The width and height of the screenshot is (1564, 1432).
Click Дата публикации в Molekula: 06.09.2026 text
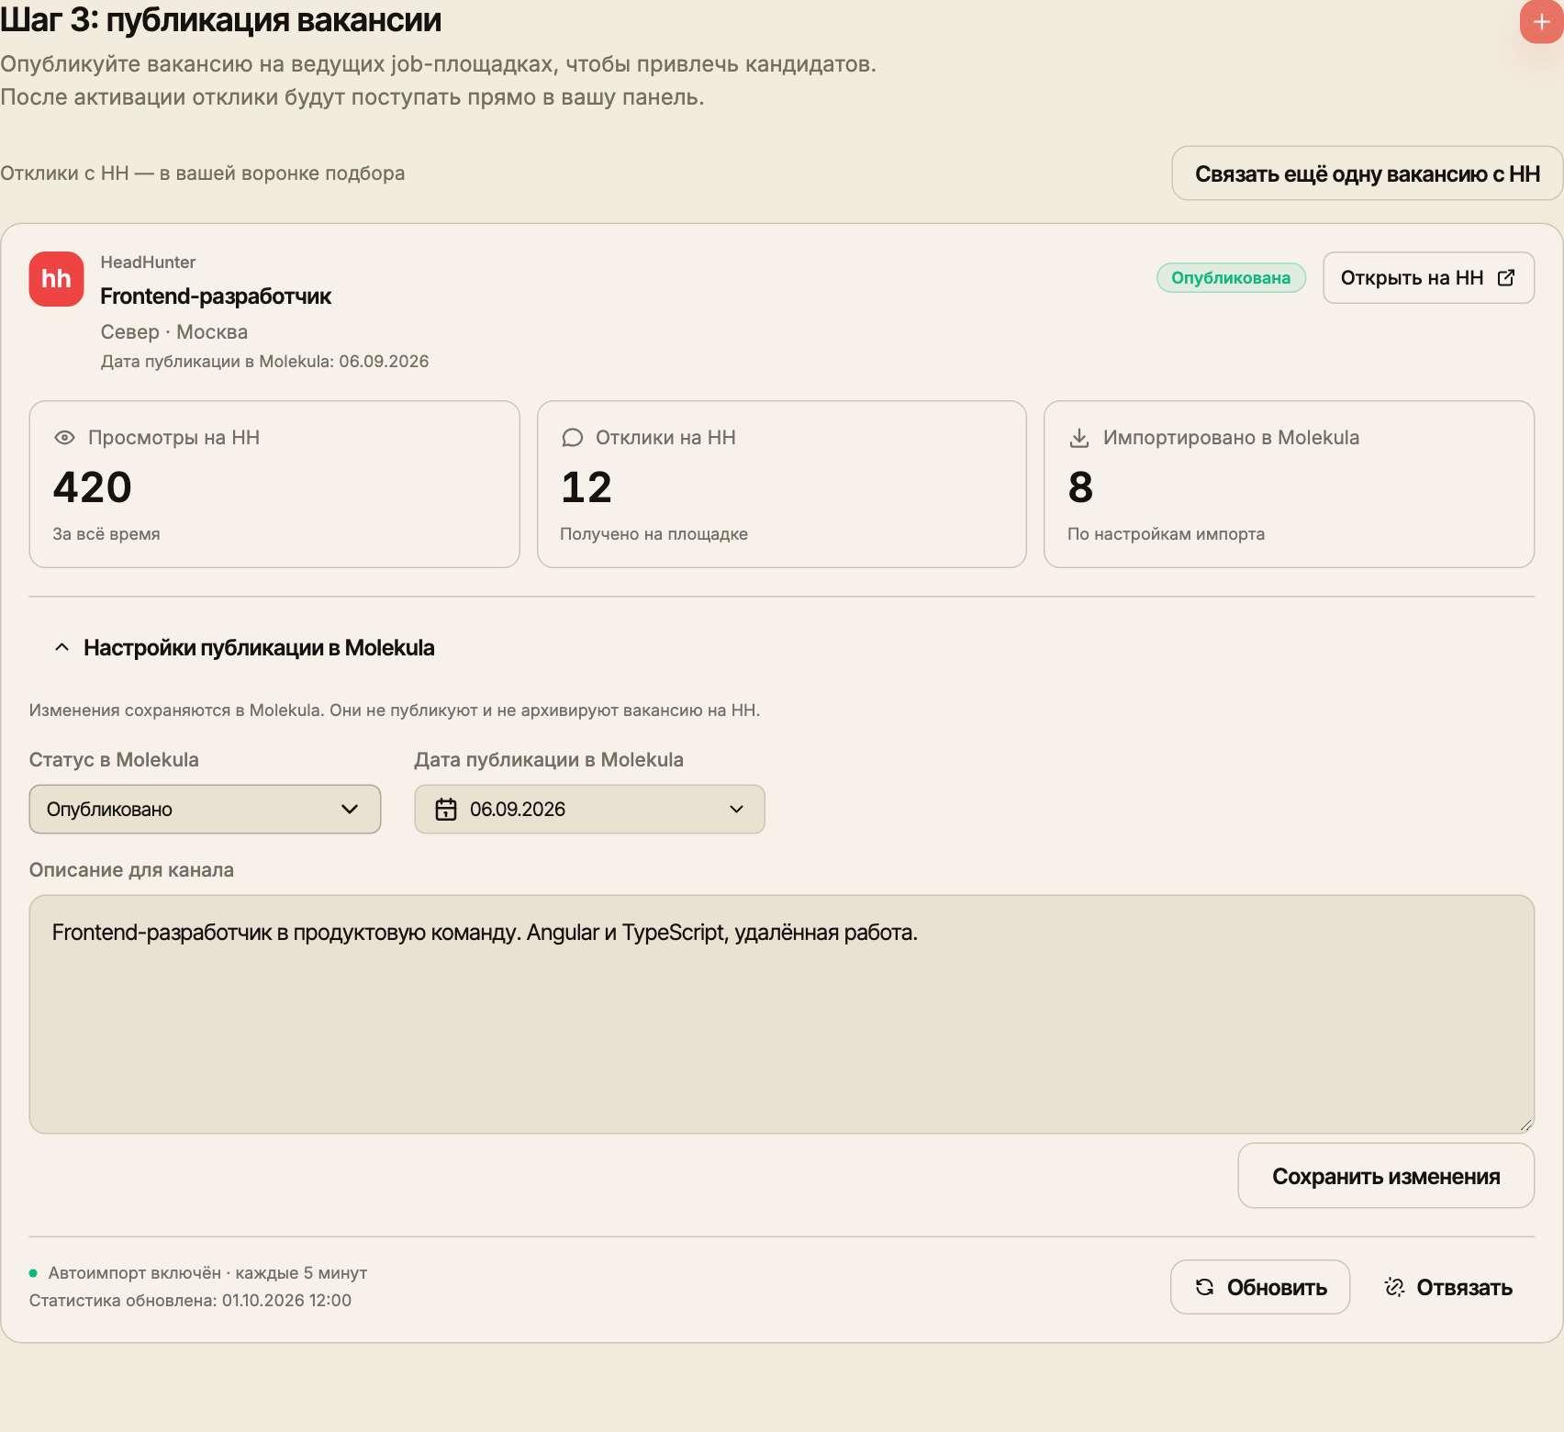(264, 361)
